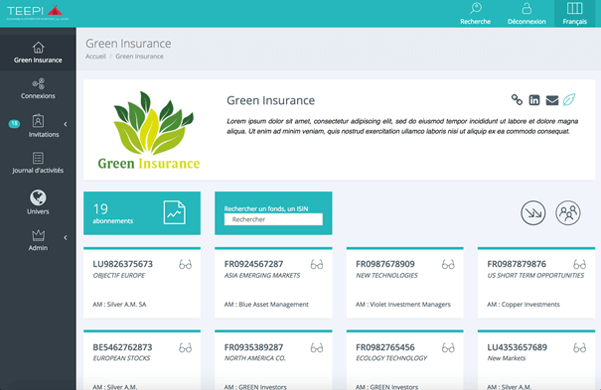Click EUROPEAN STOCKS fund name

click(121, 358)
